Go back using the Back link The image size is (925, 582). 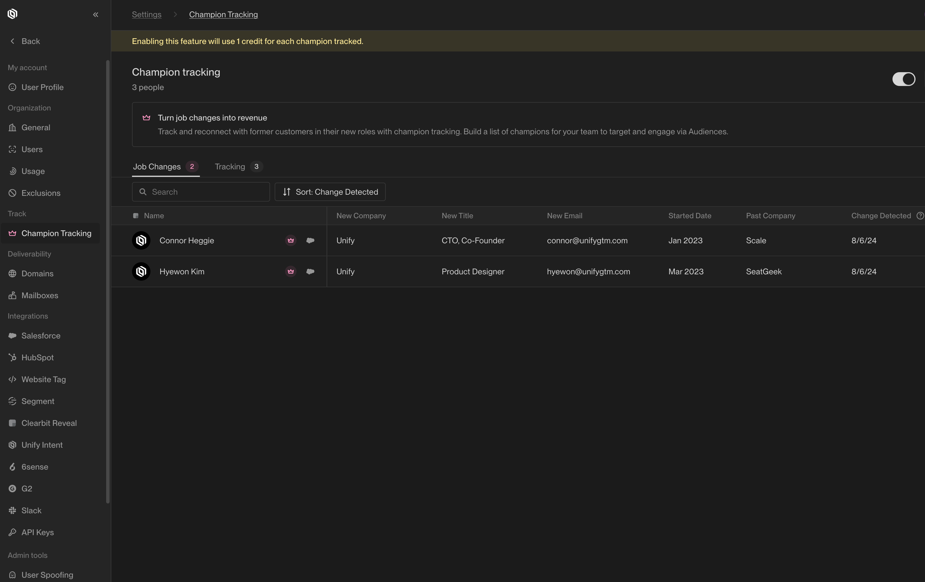tap(25, 41)
